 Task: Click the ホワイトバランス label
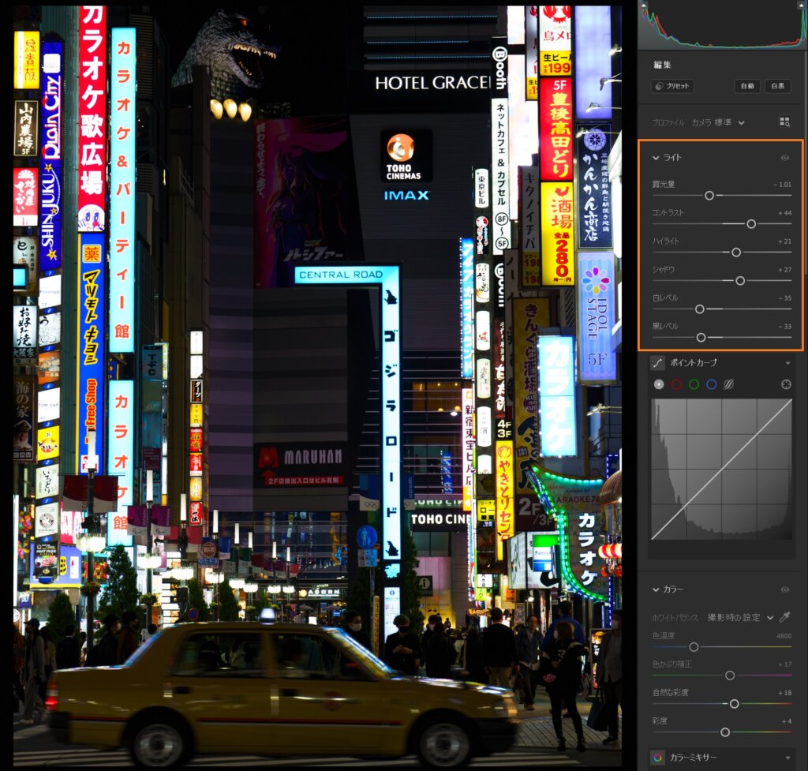tap(675, 617)
